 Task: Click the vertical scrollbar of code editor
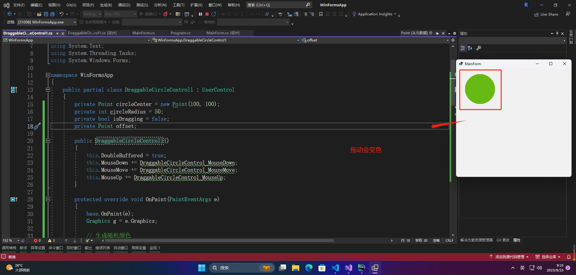coord(453,83)
